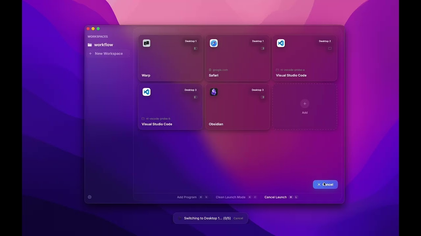The height and width of the screenshot is (236, 421).
Task: Open the Desktop 1 badge on Safari card
Action: [258, 41]
